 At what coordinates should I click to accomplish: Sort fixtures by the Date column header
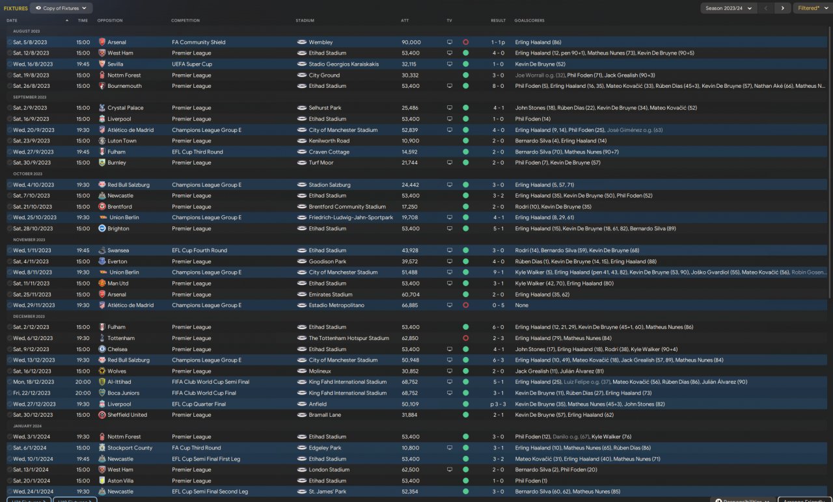[x=12, y=21]
